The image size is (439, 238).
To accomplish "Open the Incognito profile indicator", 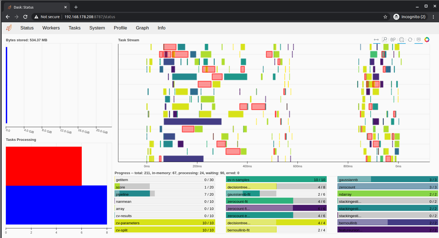I will click(410, 17).
